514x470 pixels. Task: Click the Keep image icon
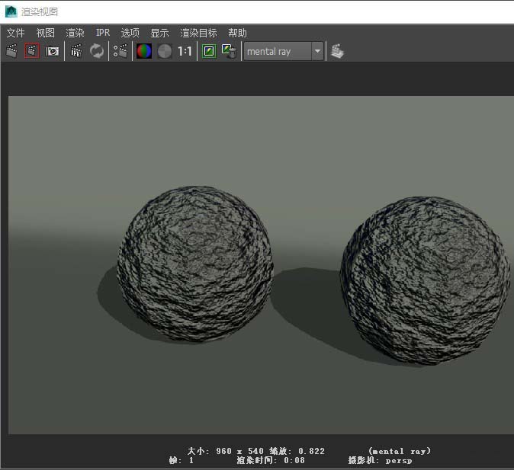click(208, 51)
